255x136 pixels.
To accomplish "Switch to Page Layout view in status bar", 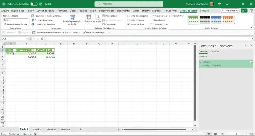I will point(215,134).
